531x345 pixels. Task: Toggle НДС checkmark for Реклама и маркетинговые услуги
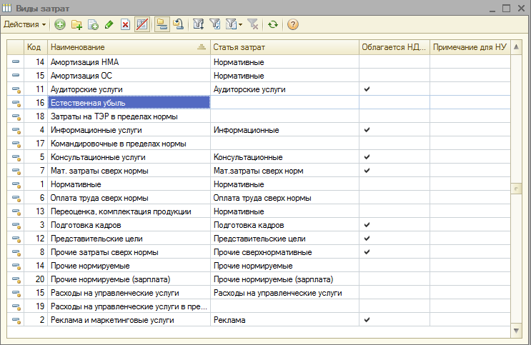tap(367, 320)
